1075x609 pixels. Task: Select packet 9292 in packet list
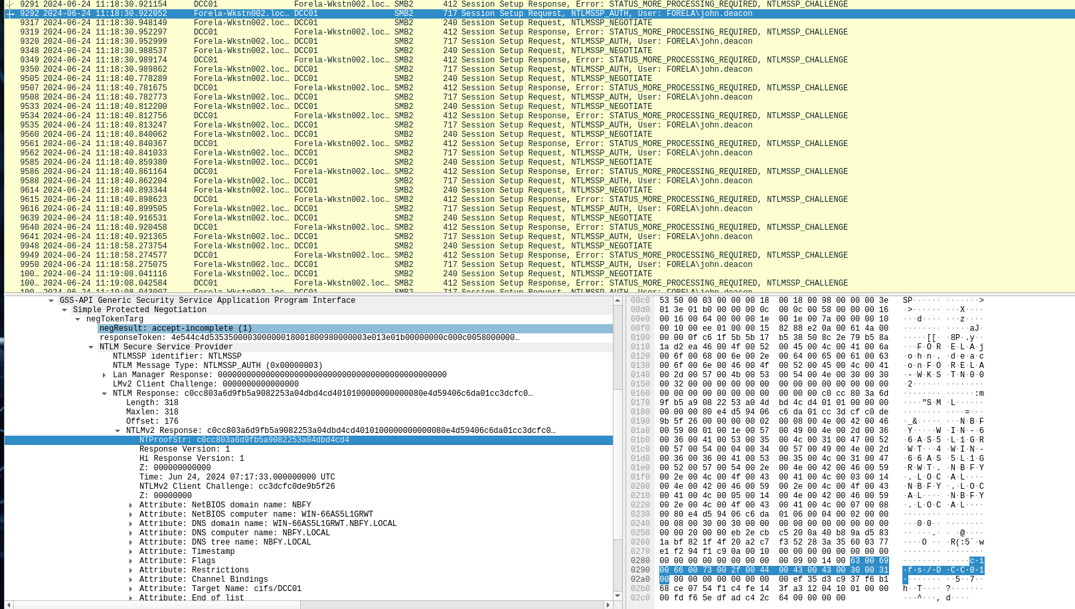point(539,13)
